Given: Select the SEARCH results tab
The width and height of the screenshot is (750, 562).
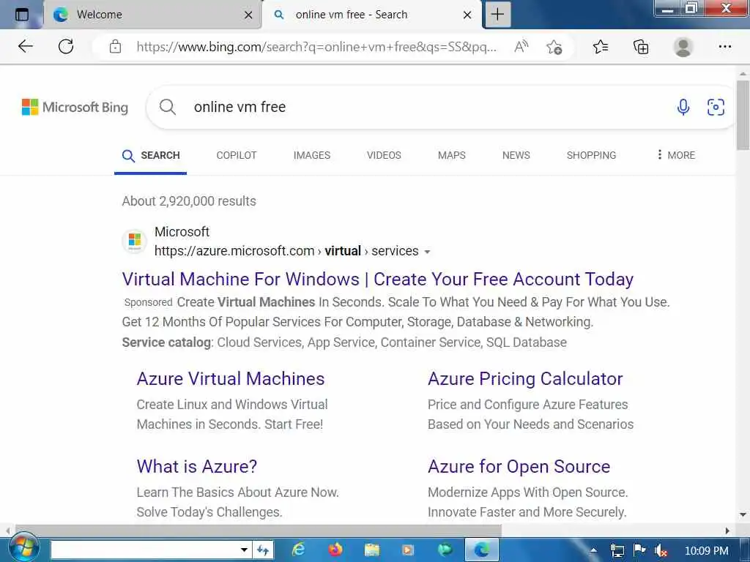Looking at the screenshot, I should pyautogui.click(x=151, y=156).
